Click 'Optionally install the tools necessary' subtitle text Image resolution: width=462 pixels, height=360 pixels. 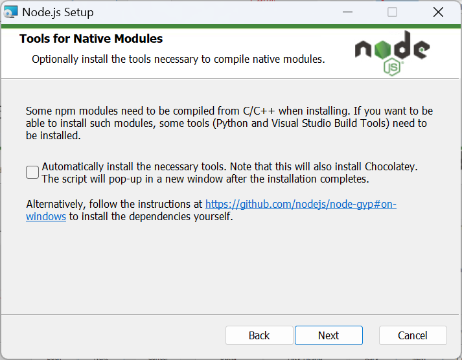(x=178, y=59)
